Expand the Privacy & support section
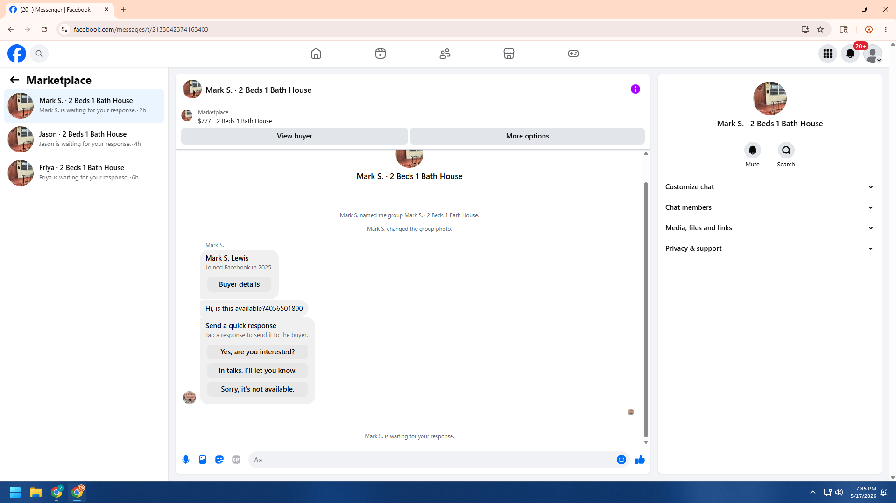896x503 pixels. tap(770, 248)
